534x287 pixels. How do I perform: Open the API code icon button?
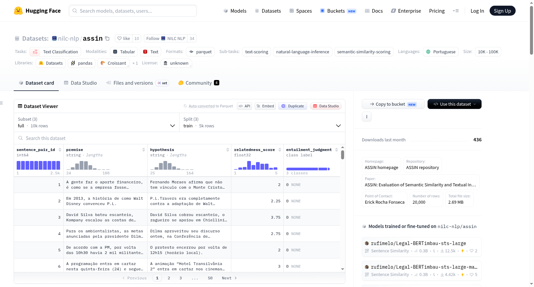tap(244, 106)
